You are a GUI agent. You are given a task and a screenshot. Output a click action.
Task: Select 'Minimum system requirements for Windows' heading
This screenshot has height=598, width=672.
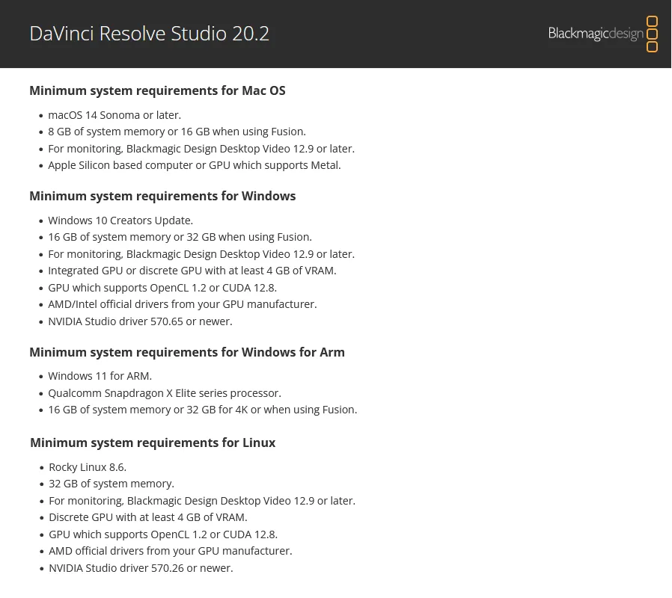pyautogui.click(x=162, y=196)
